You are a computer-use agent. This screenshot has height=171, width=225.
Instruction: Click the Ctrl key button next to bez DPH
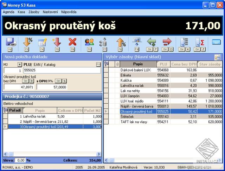[26, 81]
